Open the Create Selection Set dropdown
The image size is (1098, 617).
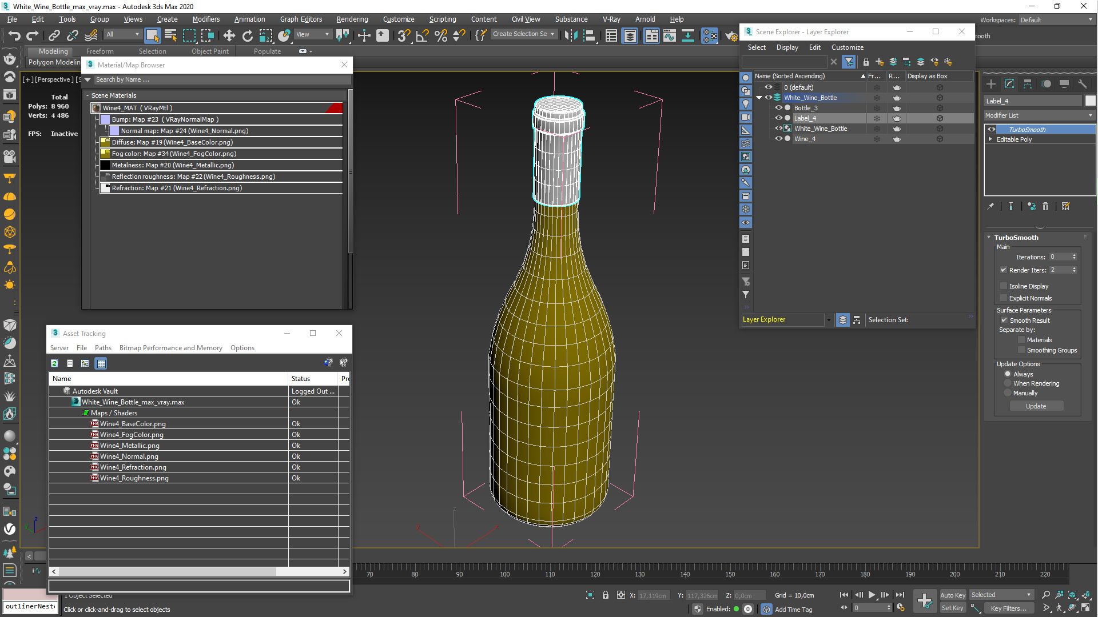coord(523,34)
